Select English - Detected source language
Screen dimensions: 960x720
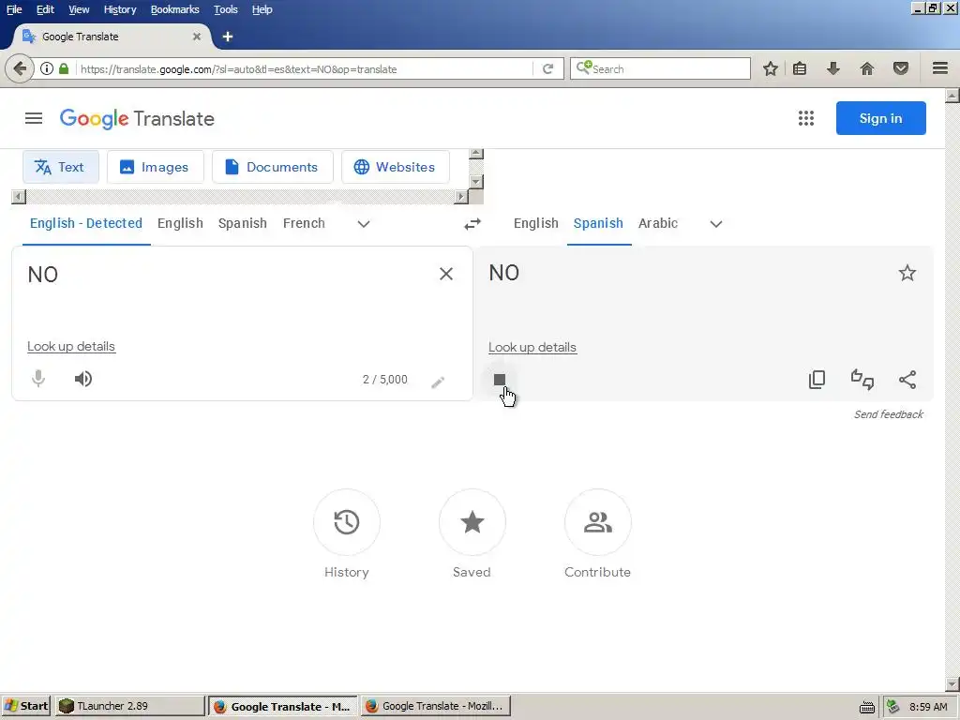(x=86, y=223)
